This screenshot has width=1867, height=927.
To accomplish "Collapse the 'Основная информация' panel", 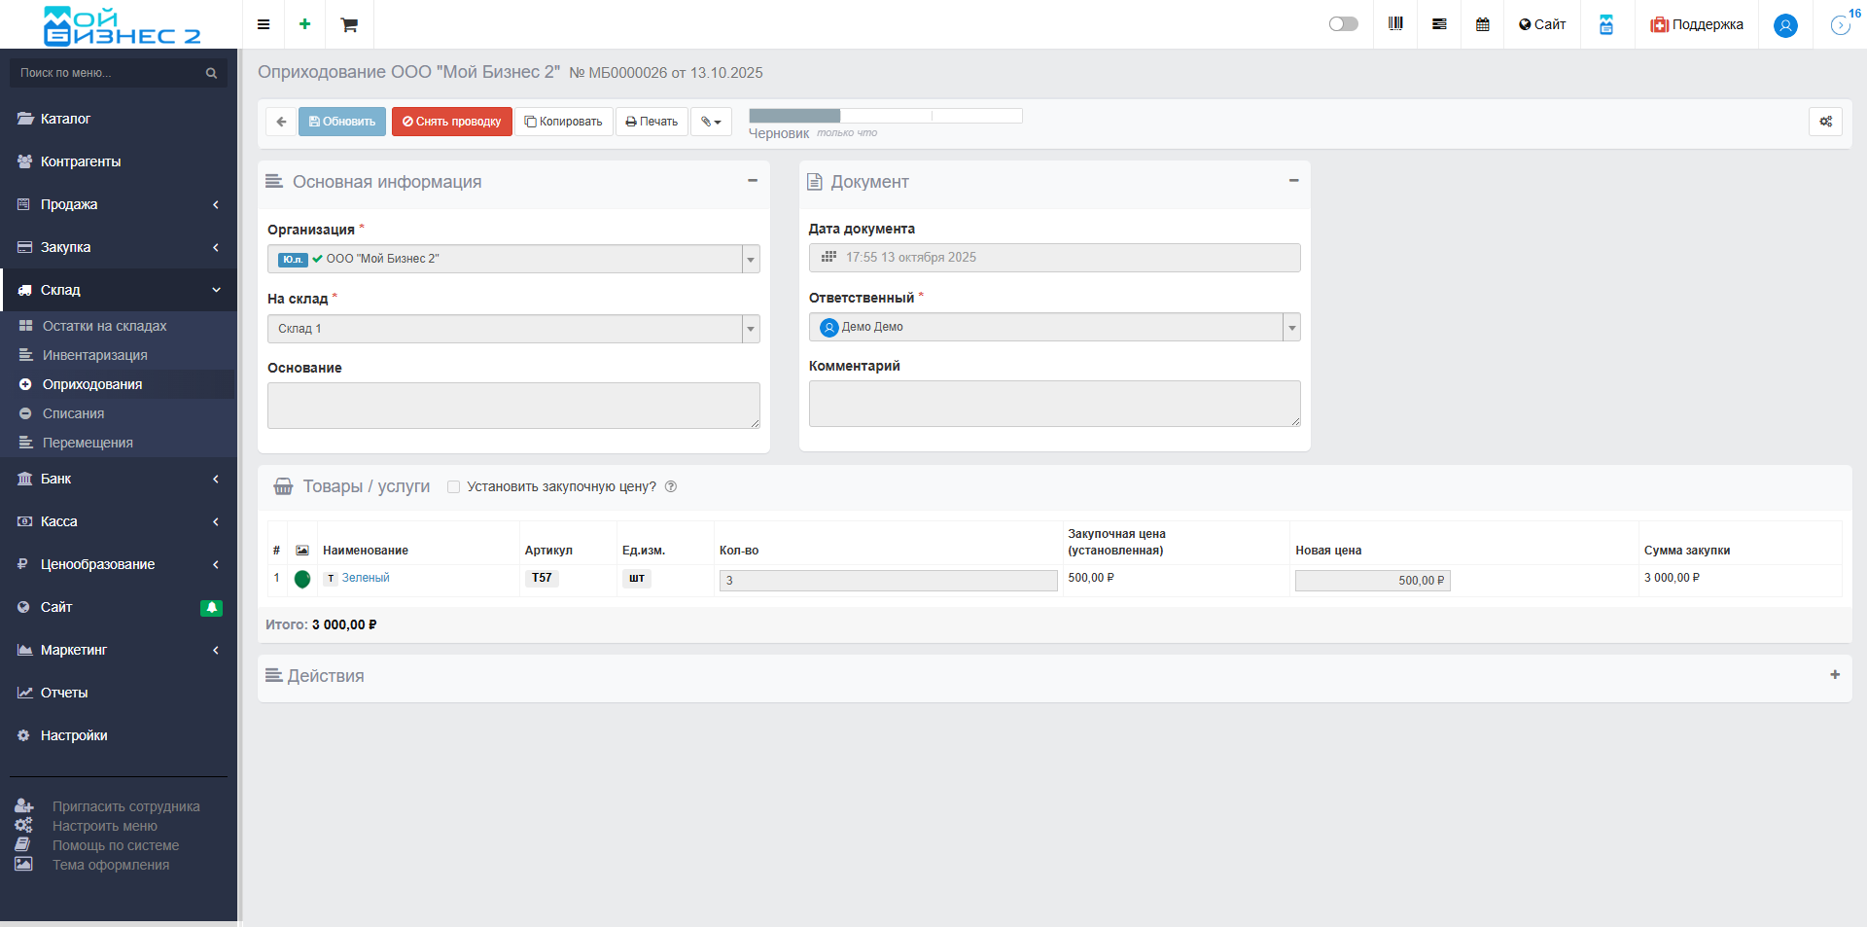I will (752, 181).
